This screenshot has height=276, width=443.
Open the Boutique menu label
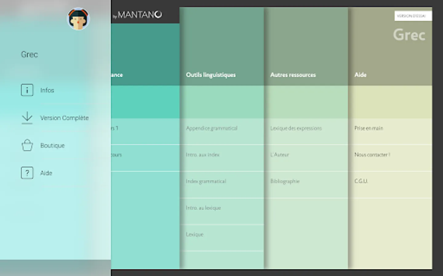[52, 145]
